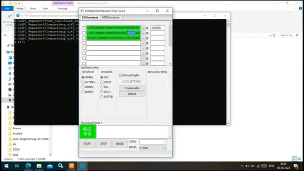
Task: Open the BAUD rate dropdown
Action: [x=165, y=148]
